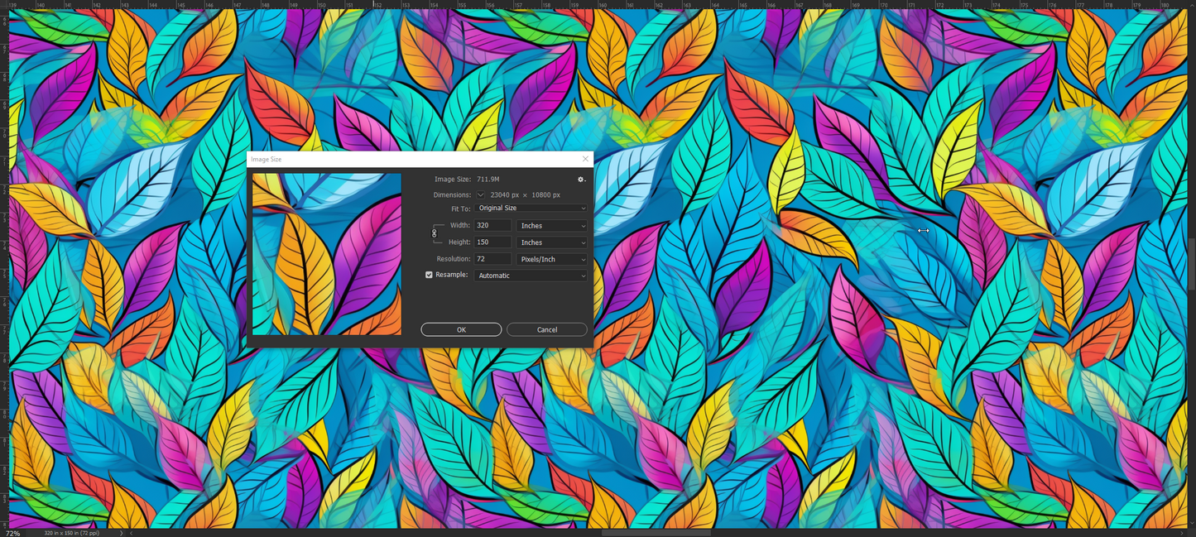Screen dimensions: 1196x537
Task: Expand the Dimensions chevron
Action: [481, 194]
